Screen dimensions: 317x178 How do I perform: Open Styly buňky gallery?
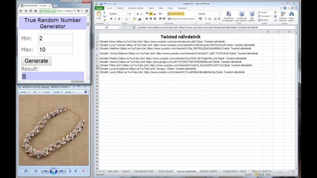pyautogui.click(x=252, y=16)
